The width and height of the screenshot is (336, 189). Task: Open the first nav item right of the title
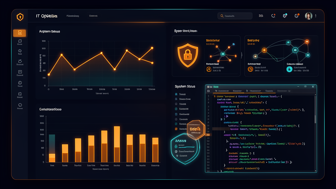(x=73, y=16)
